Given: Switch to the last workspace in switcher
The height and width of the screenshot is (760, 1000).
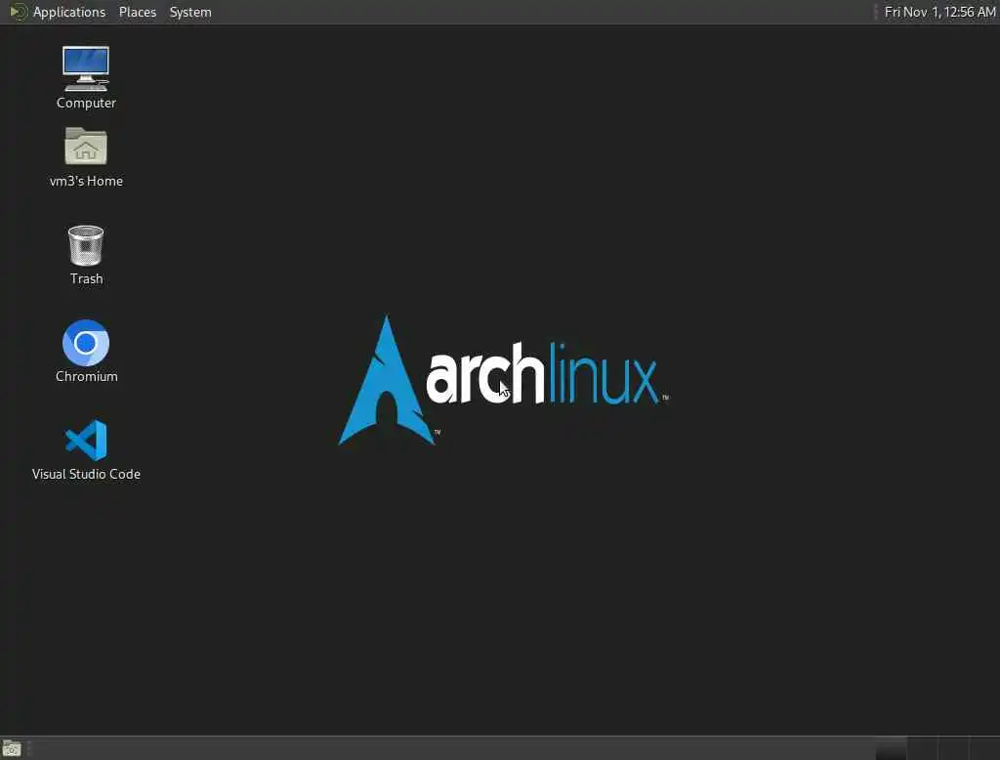Looking at the screenshot, I should 984,748.
